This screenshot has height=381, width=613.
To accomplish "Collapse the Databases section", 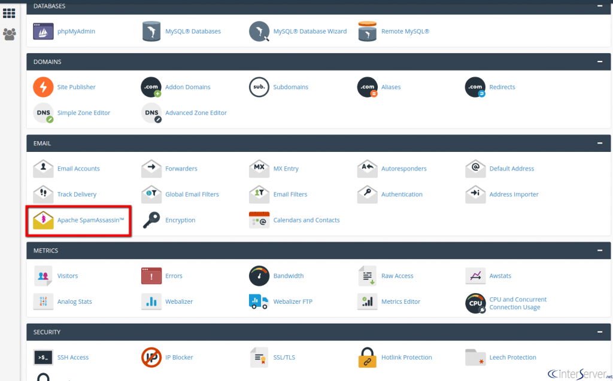I will point(599,6).
